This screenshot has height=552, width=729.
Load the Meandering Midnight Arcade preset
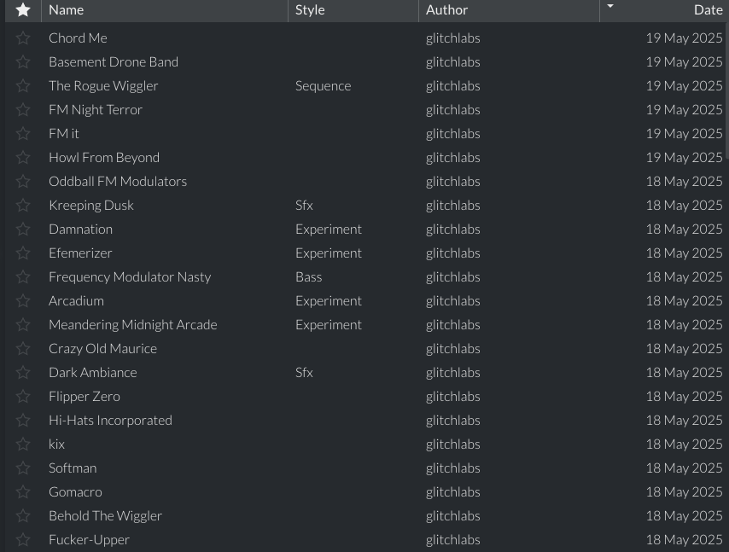tap(132, 325)
